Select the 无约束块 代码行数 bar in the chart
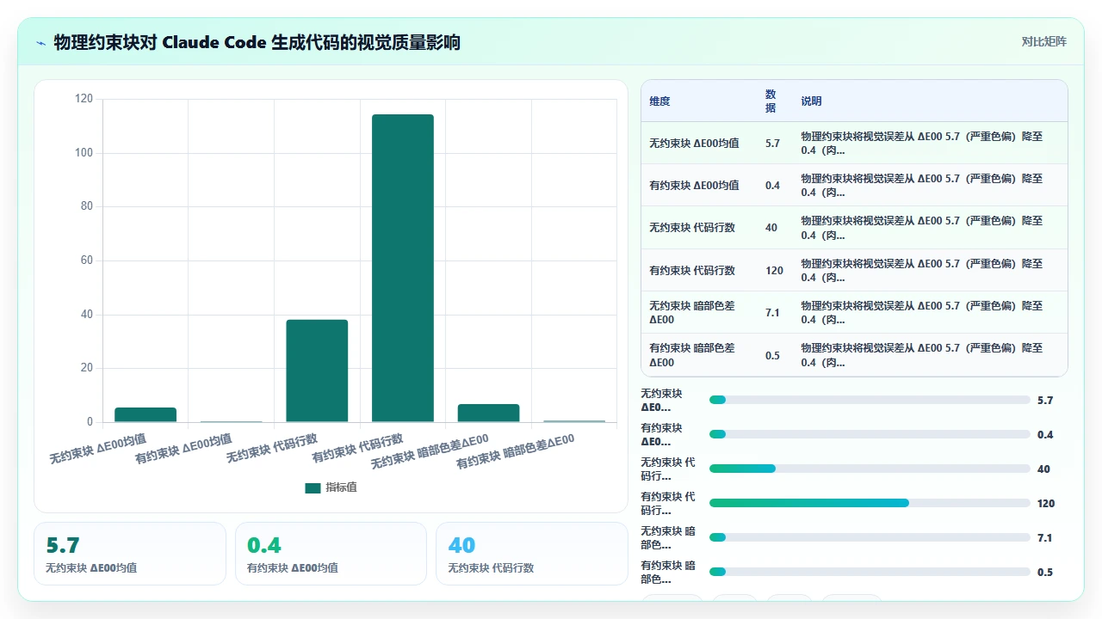 pos(317,371)
